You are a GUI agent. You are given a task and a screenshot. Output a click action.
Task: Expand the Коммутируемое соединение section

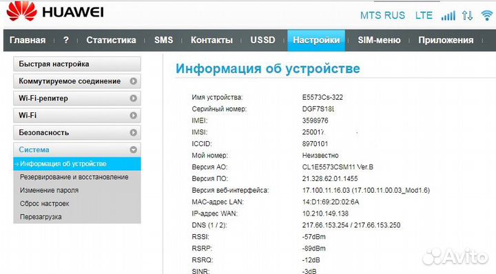(77, 81)
